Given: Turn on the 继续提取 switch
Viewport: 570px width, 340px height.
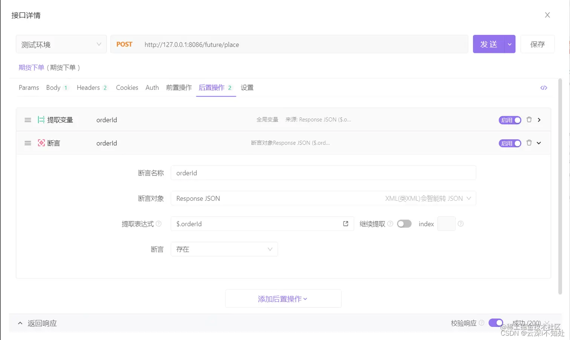Looking at the screenshot, I should tap(404, 224).
